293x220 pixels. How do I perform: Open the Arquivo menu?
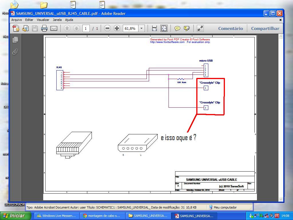click(17, 20)
